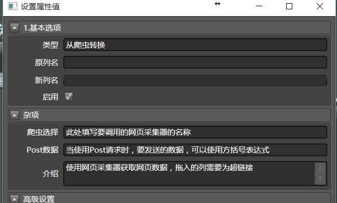Viewport: 337px width, 203px height.
Task: Toggle the 启用 checkbox
Action: point(69,97)
